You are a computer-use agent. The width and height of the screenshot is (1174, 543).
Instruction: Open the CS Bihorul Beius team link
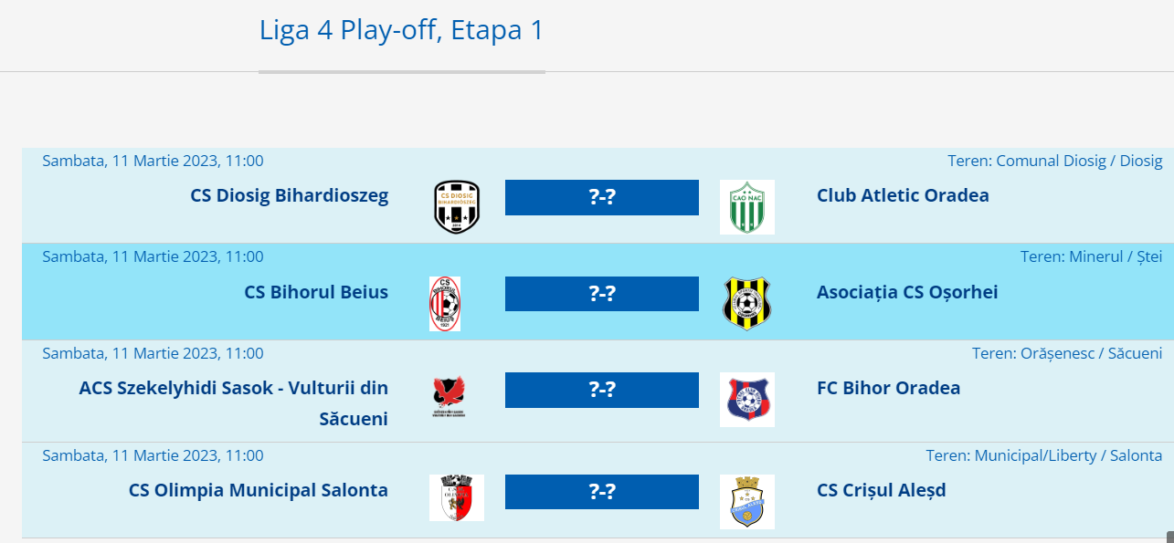316,292
